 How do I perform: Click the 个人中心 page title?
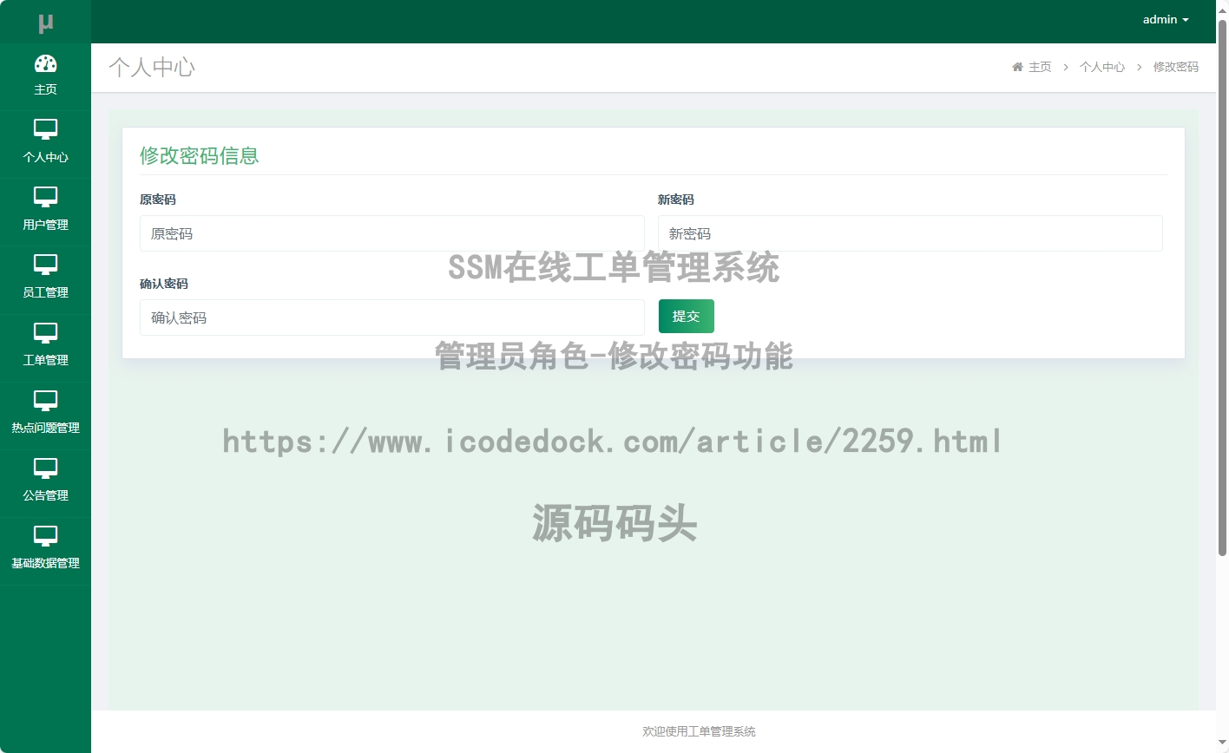point(152,67)
